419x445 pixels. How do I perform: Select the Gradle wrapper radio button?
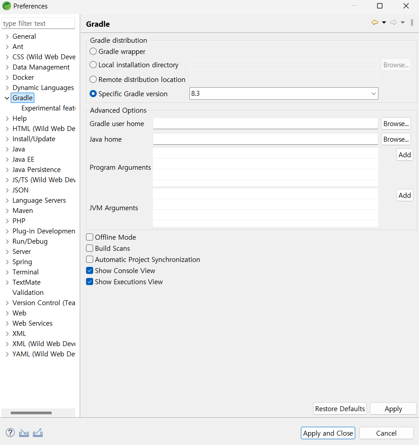tap(93, 51)
